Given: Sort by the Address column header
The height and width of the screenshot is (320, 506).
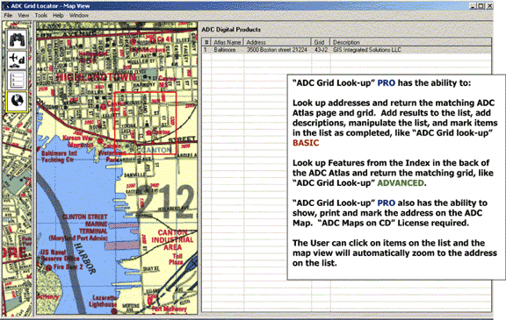Looking at the screenshot, I should click(x=278, y=42).
